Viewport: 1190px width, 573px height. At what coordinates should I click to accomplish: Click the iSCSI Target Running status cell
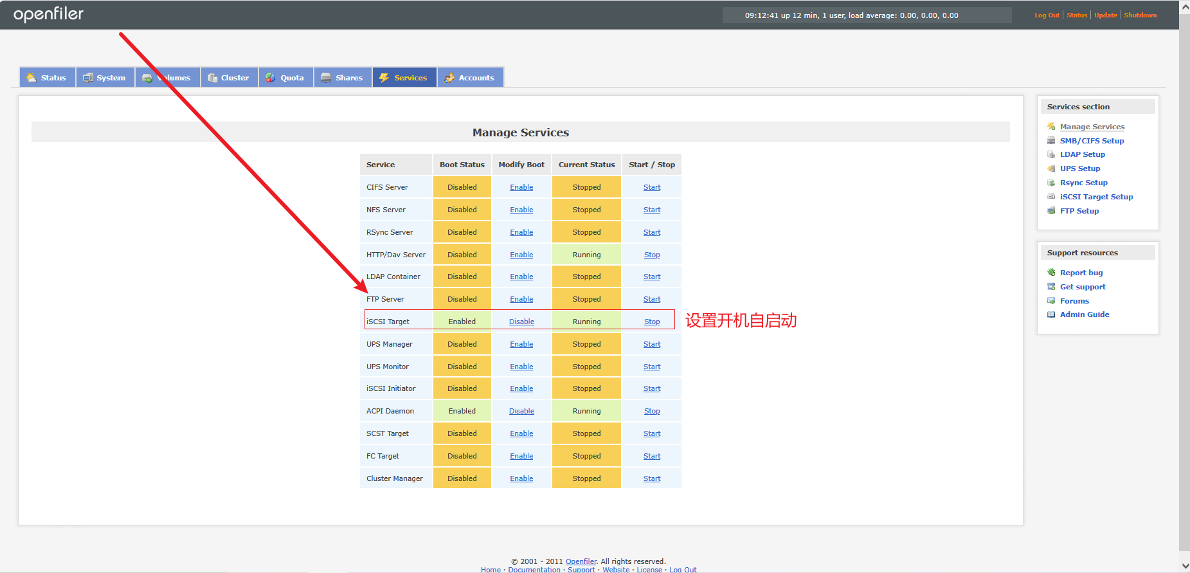pyautogui.click(x=586, y=322)
